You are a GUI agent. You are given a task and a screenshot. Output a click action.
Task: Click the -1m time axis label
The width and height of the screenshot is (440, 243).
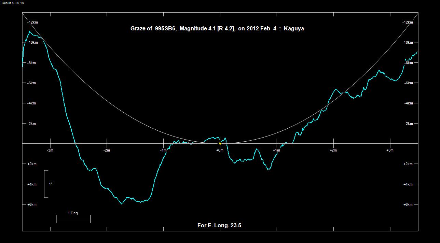click(x=163, y=151)
